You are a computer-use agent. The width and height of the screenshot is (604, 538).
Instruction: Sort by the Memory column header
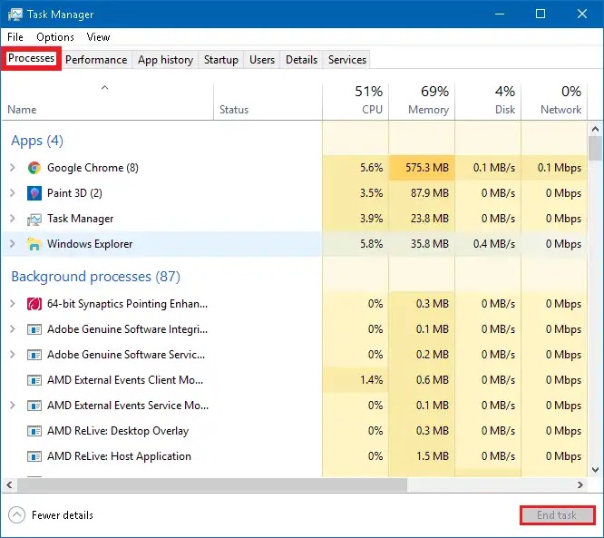coord(422,103)
